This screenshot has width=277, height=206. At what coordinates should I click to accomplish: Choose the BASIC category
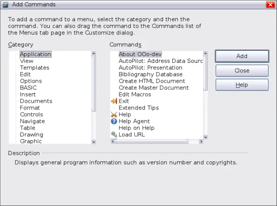(28, 88)
